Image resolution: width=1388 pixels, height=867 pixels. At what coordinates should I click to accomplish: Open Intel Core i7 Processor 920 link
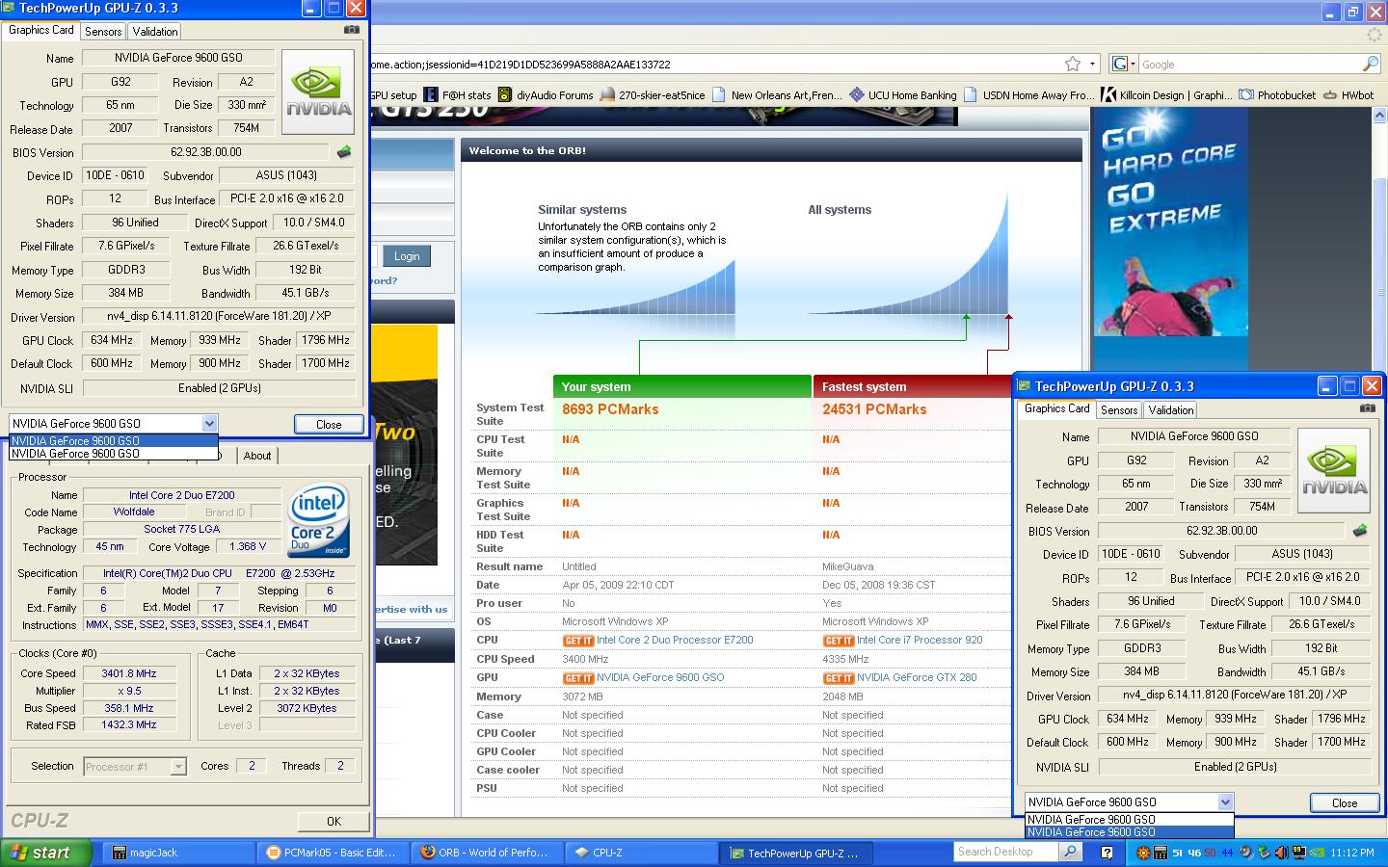coord(920,640)
